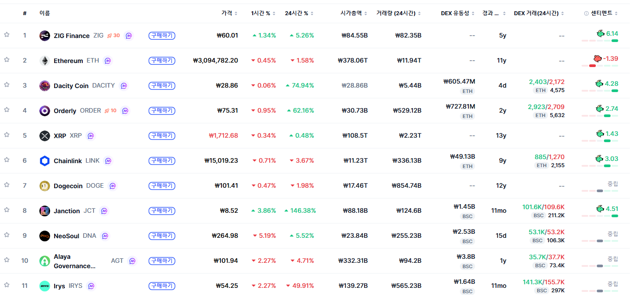Click the rocket boost icon next to ZIG
This screenshot has width=637, height=295.
tap(110, 35)
